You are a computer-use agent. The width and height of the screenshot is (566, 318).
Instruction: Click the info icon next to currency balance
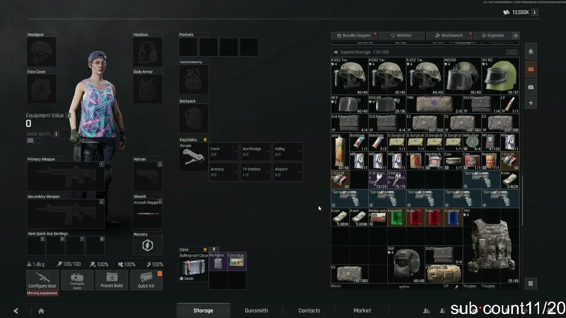[x=534, y=12]
